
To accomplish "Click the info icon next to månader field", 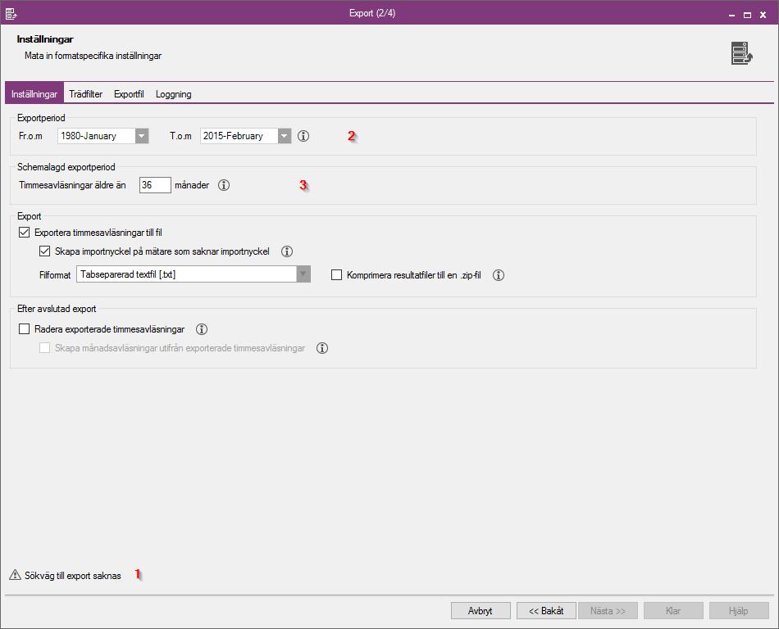I will point(224,185).
